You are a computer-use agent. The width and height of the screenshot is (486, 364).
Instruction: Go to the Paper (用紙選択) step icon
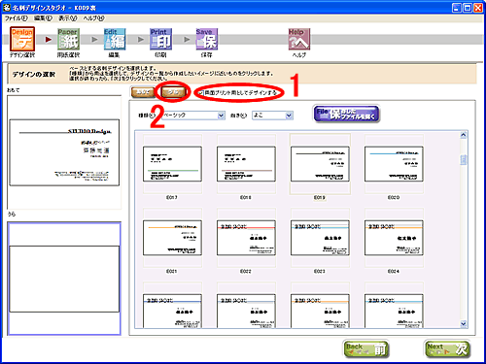[68, 39]
